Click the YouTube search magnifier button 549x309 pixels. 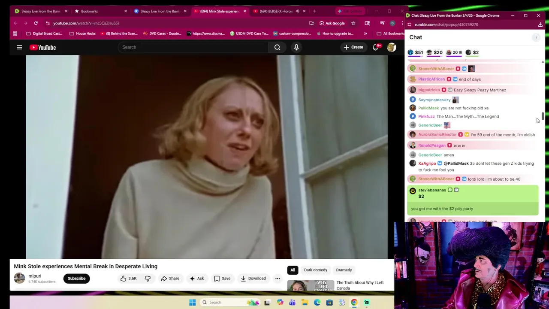278,47
